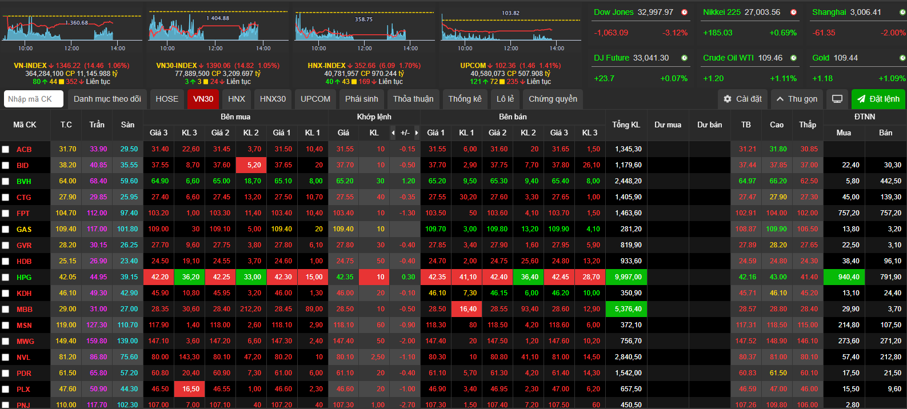Screen dimensions: 907x409
Task: Click the clock icon beside Crude Oil WTI
Action: tap(793, 58)
